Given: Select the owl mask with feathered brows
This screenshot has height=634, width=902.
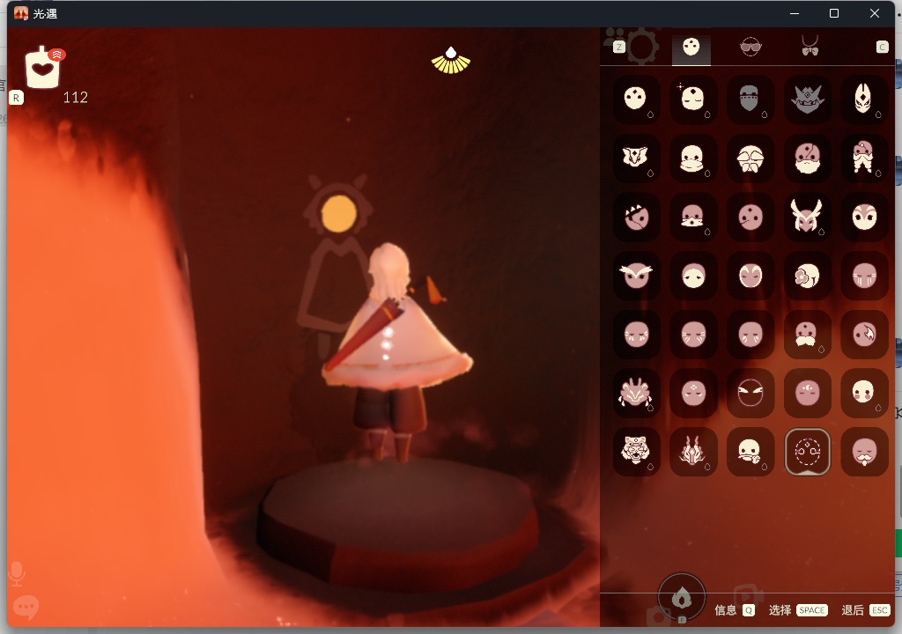Looking at the screenshot, I should tap(636, 276).
